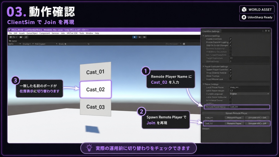
Task: Toggle Hide Menu On Launch checkbox
Action: coord(231,52)
